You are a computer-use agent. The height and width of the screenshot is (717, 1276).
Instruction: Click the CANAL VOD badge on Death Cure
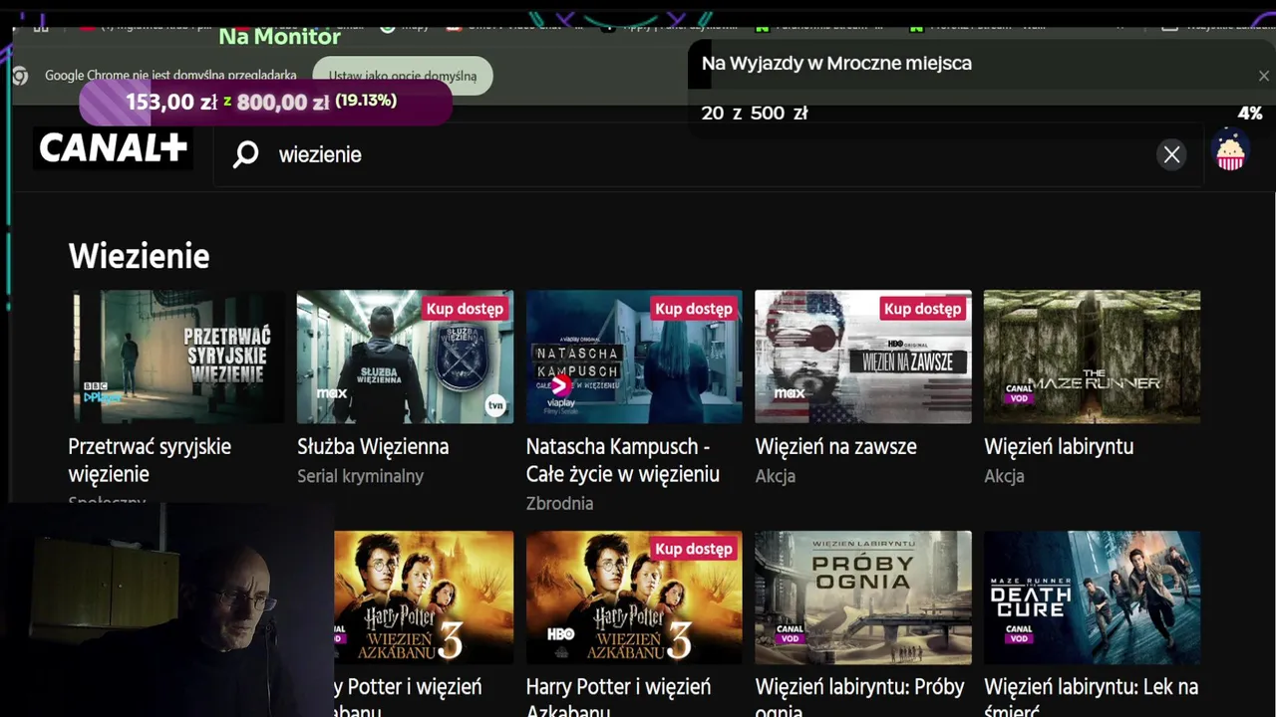(1019, 633)
